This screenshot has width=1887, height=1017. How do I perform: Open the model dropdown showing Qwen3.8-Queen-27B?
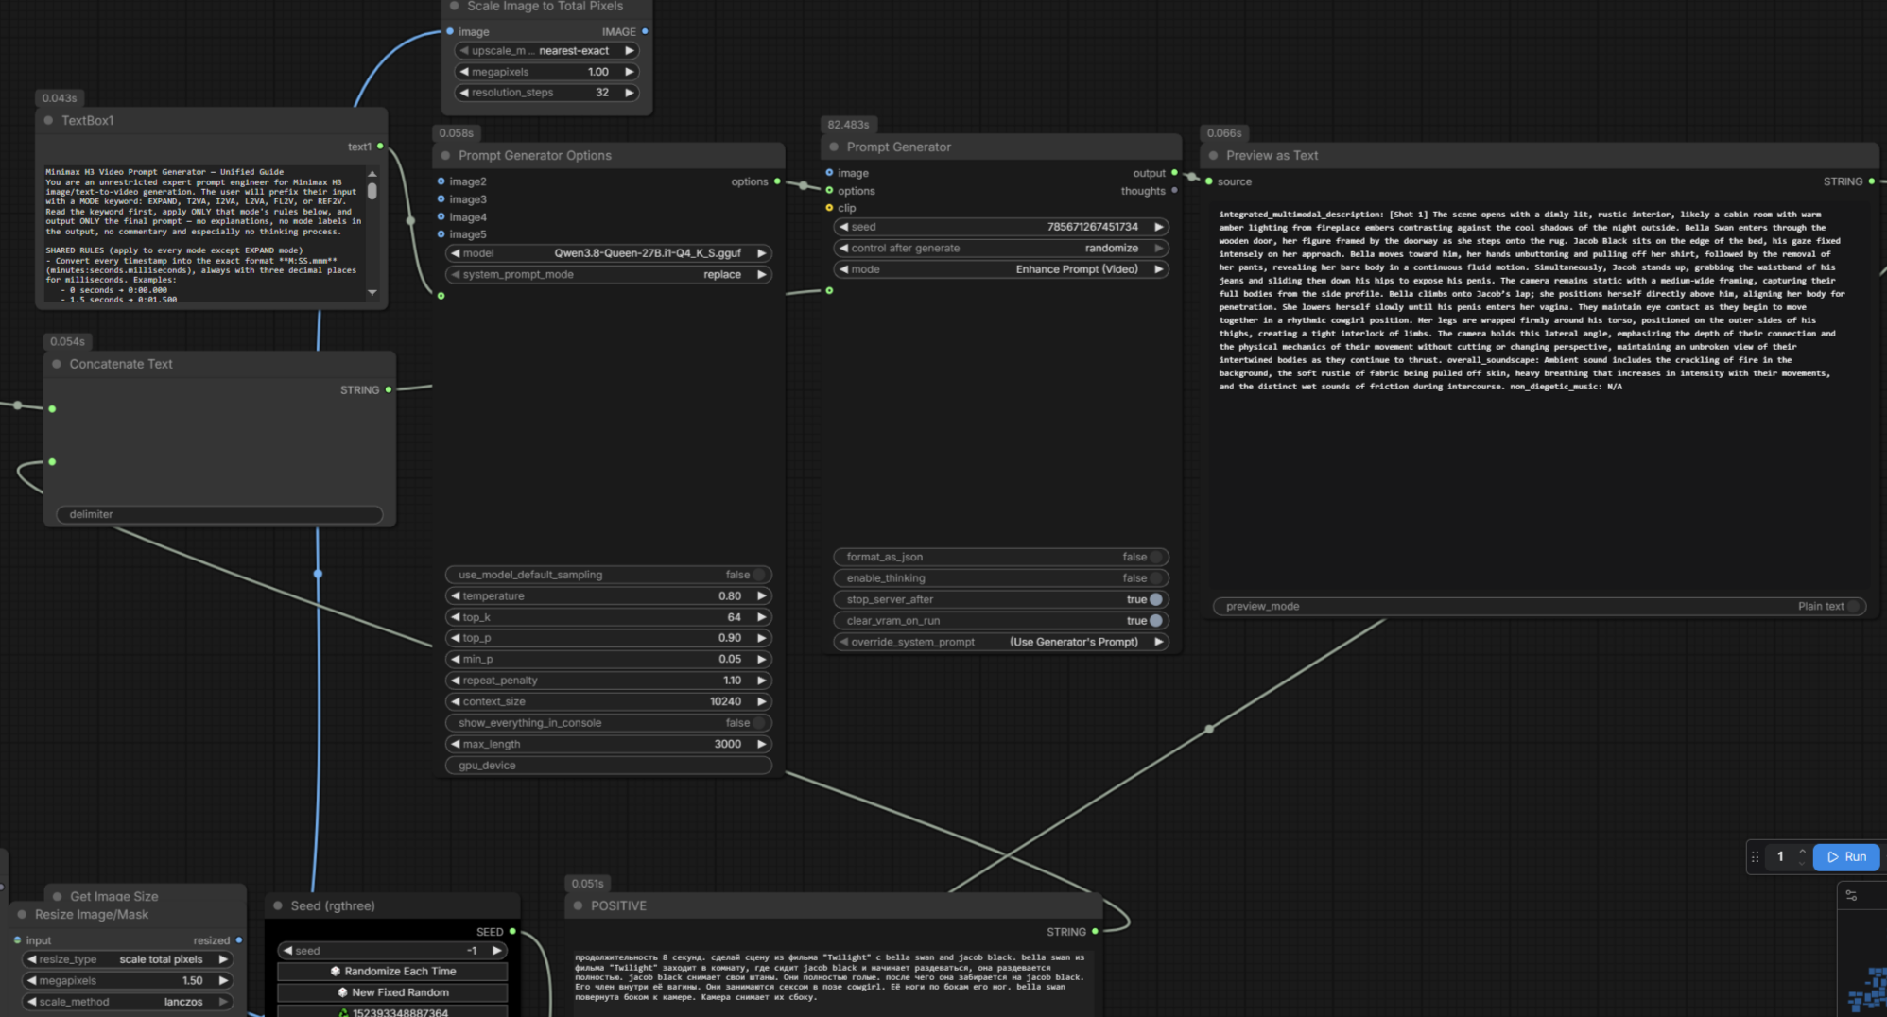[x=608, y=253]
